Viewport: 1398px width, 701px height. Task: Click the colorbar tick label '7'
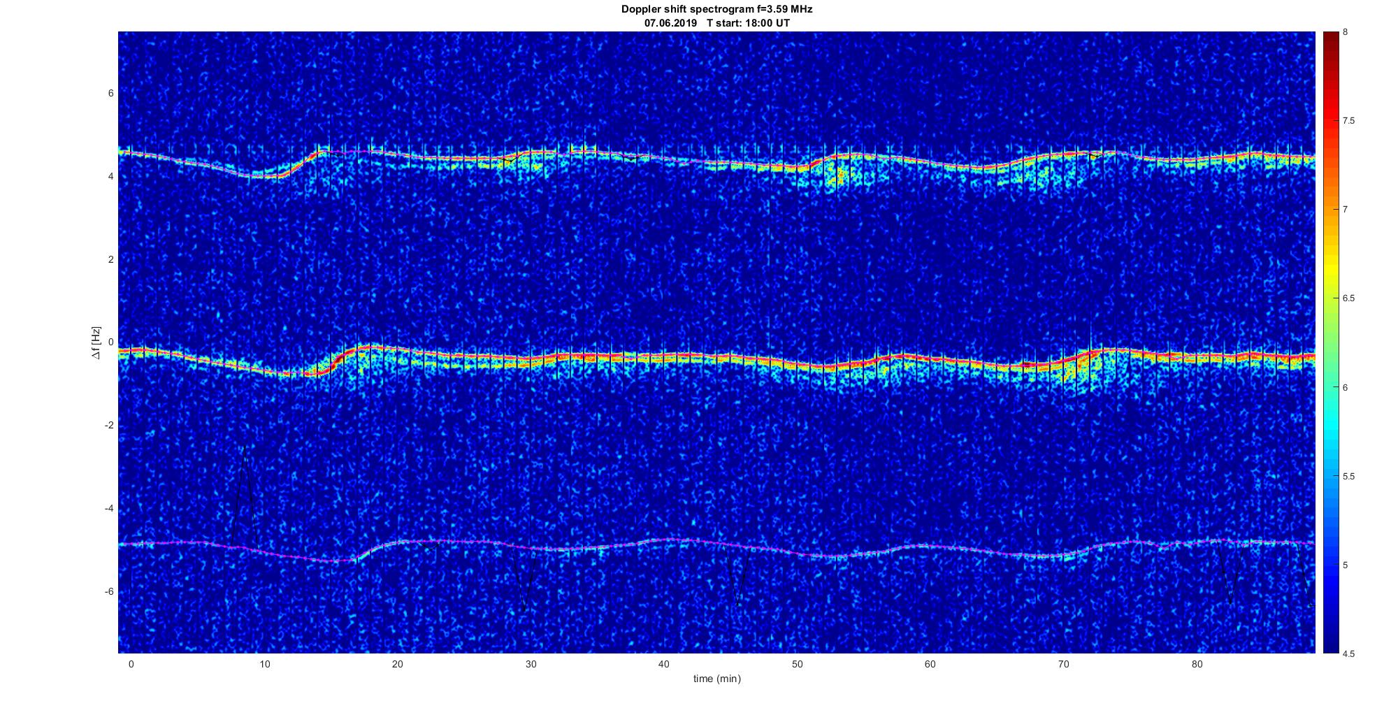(x=1346, y=210)
